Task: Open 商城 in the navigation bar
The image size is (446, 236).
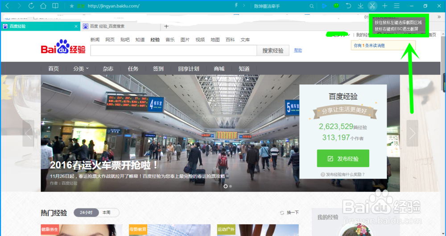Action: (x=219, y=68)
